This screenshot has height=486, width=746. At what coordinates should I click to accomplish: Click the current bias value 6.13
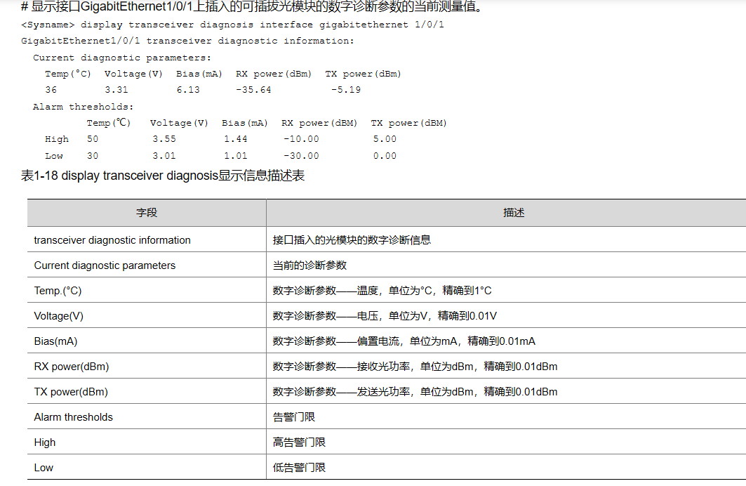[188, 89]
